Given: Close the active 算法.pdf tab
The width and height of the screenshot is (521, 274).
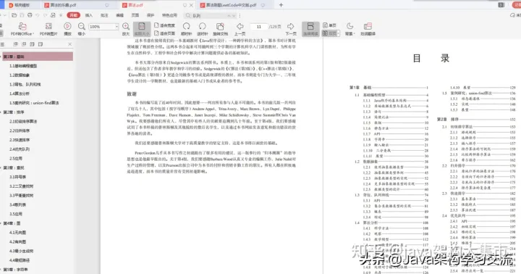Looking at the screenshot, I should 191,5.
